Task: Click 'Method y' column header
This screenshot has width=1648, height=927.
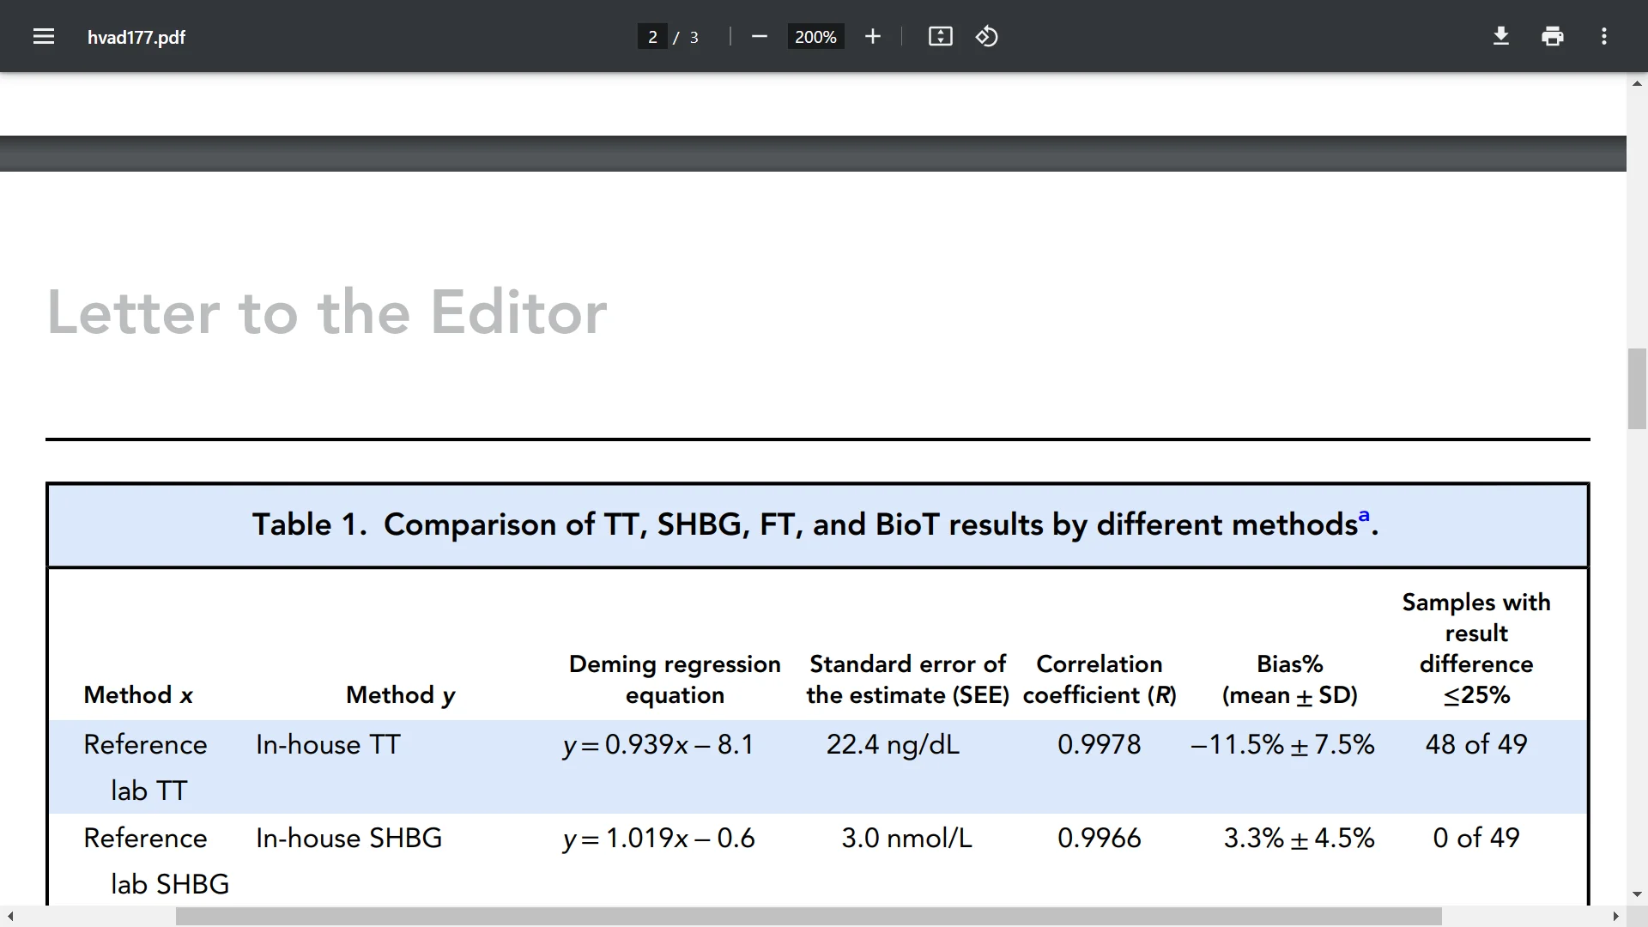Action: pyautogui.click(x=401, y=694)
